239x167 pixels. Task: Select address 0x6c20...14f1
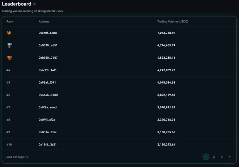(47, 70)
